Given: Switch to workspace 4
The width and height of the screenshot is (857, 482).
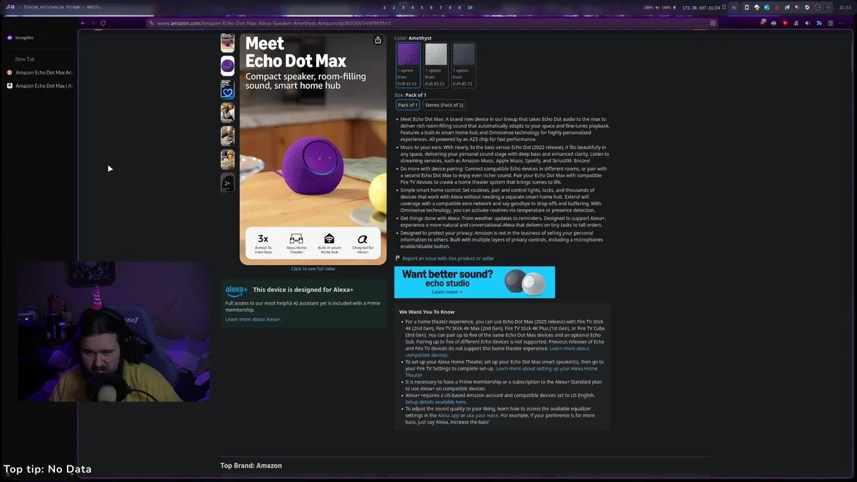Looking at the screenshot, I should pos(412,7).
